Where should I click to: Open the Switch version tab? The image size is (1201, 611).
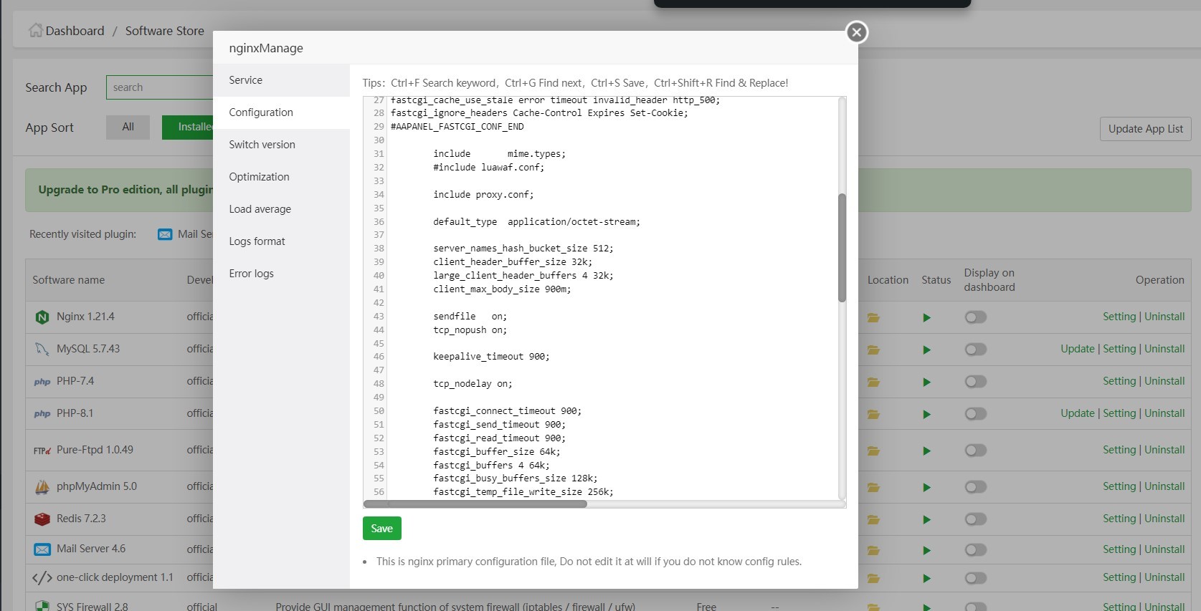point(281,145)
